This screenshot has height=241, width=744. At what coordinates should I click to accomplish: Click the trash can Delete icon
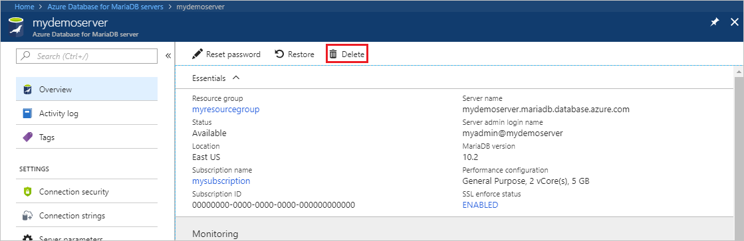tap(333, 54)
